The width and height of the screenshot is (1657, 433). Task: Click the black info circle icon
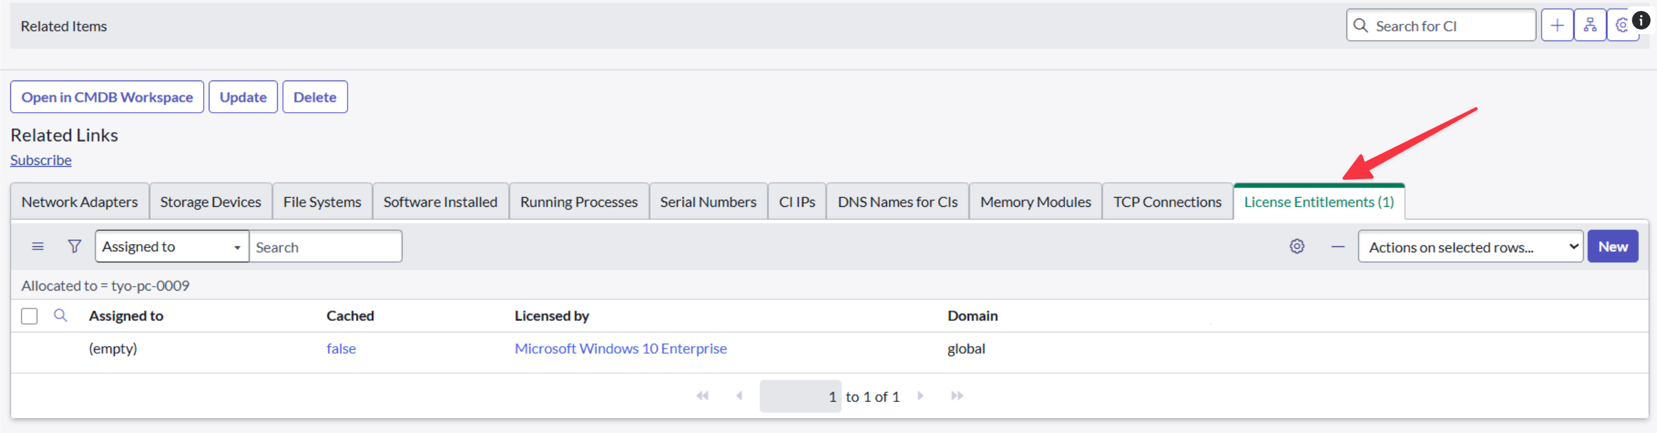[1641, 20]
